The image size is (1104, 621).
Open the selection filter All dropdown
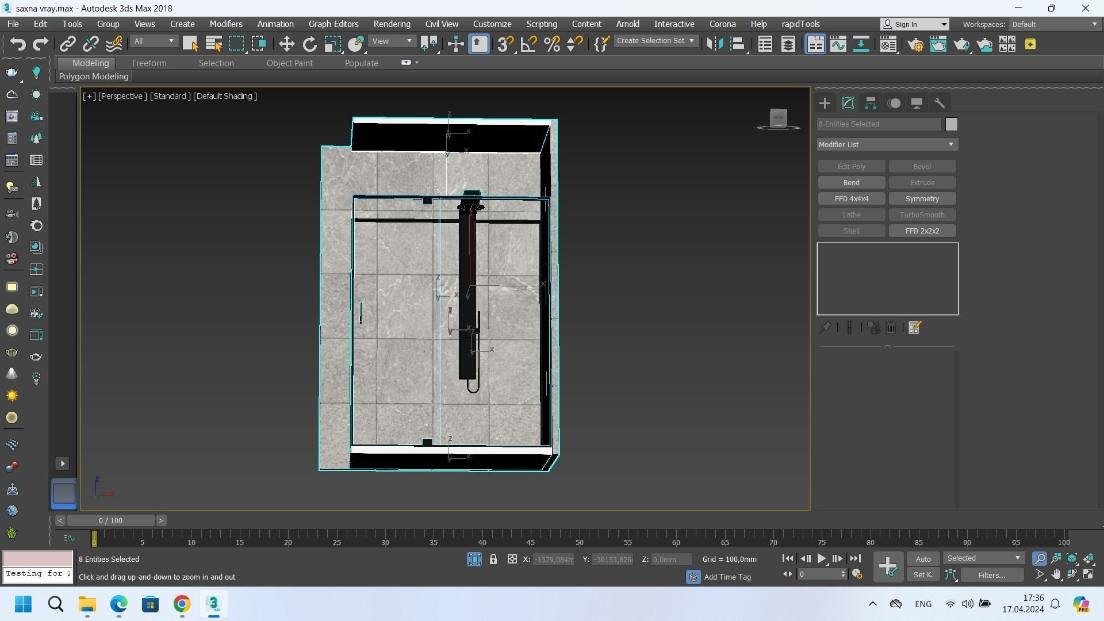pyautogui.click(x=154, y=41)
